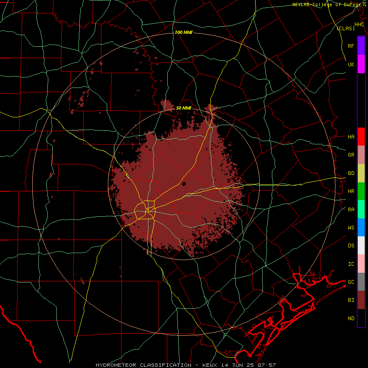Click the Hydrometeor Classification KEWX caption text
The height and width of the screenshot is (368, 368).
point(186,365)
